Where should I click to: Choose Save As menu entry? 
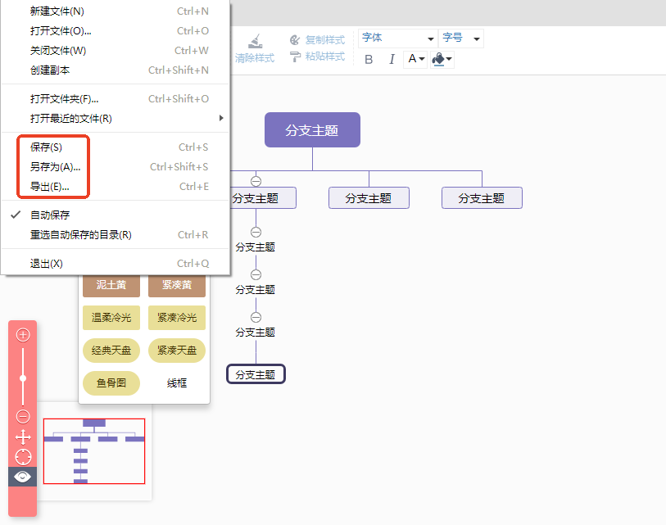tap(116, 166)
